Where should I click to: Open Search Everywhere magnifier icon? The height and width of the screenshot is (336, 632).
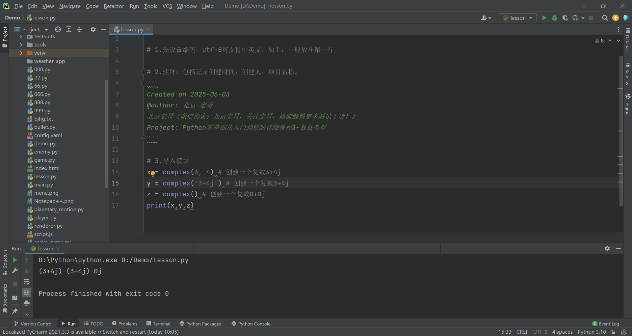[605, 18]
